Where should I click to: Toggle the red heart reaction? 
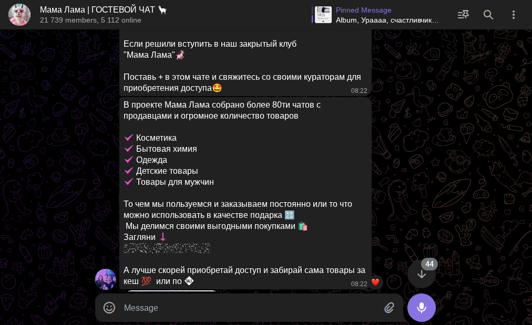point(375,282)
